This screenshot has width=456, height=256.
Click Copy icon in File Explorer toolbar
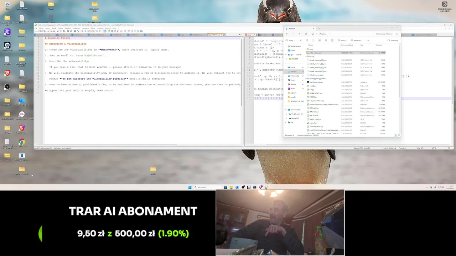coord(307,41)
